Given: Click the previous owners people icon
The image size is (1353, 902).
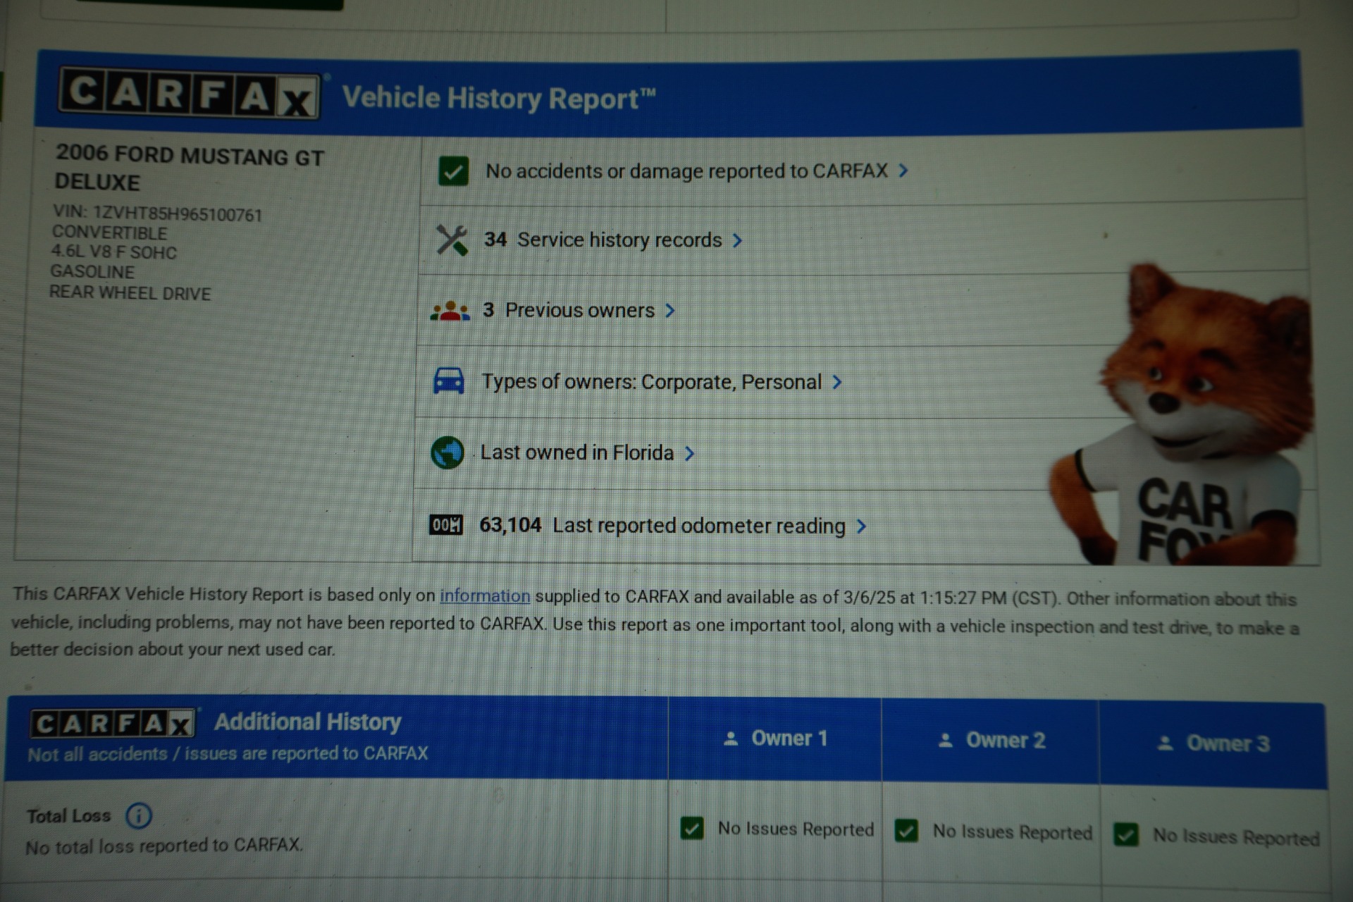Looking at the screenshot, I should click(x=450, y=311).
